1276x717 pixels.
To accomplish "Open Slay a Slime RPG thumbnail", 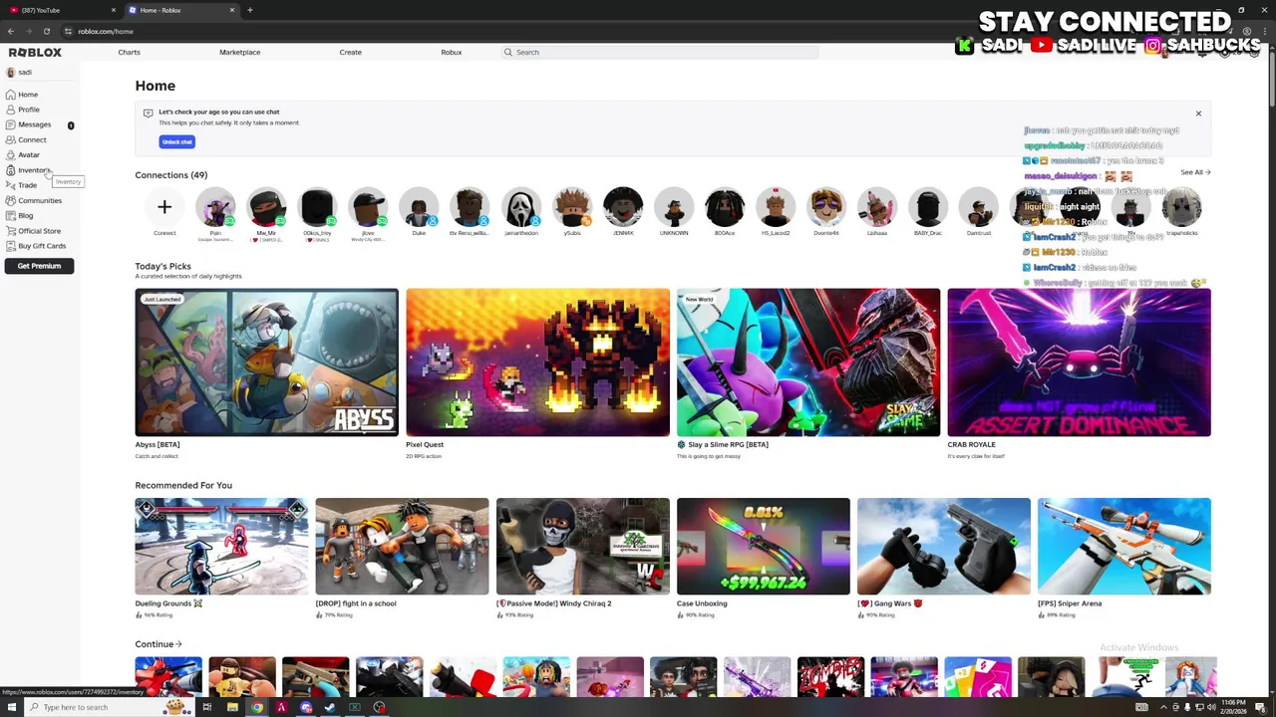I will click(x=808, y=362).
